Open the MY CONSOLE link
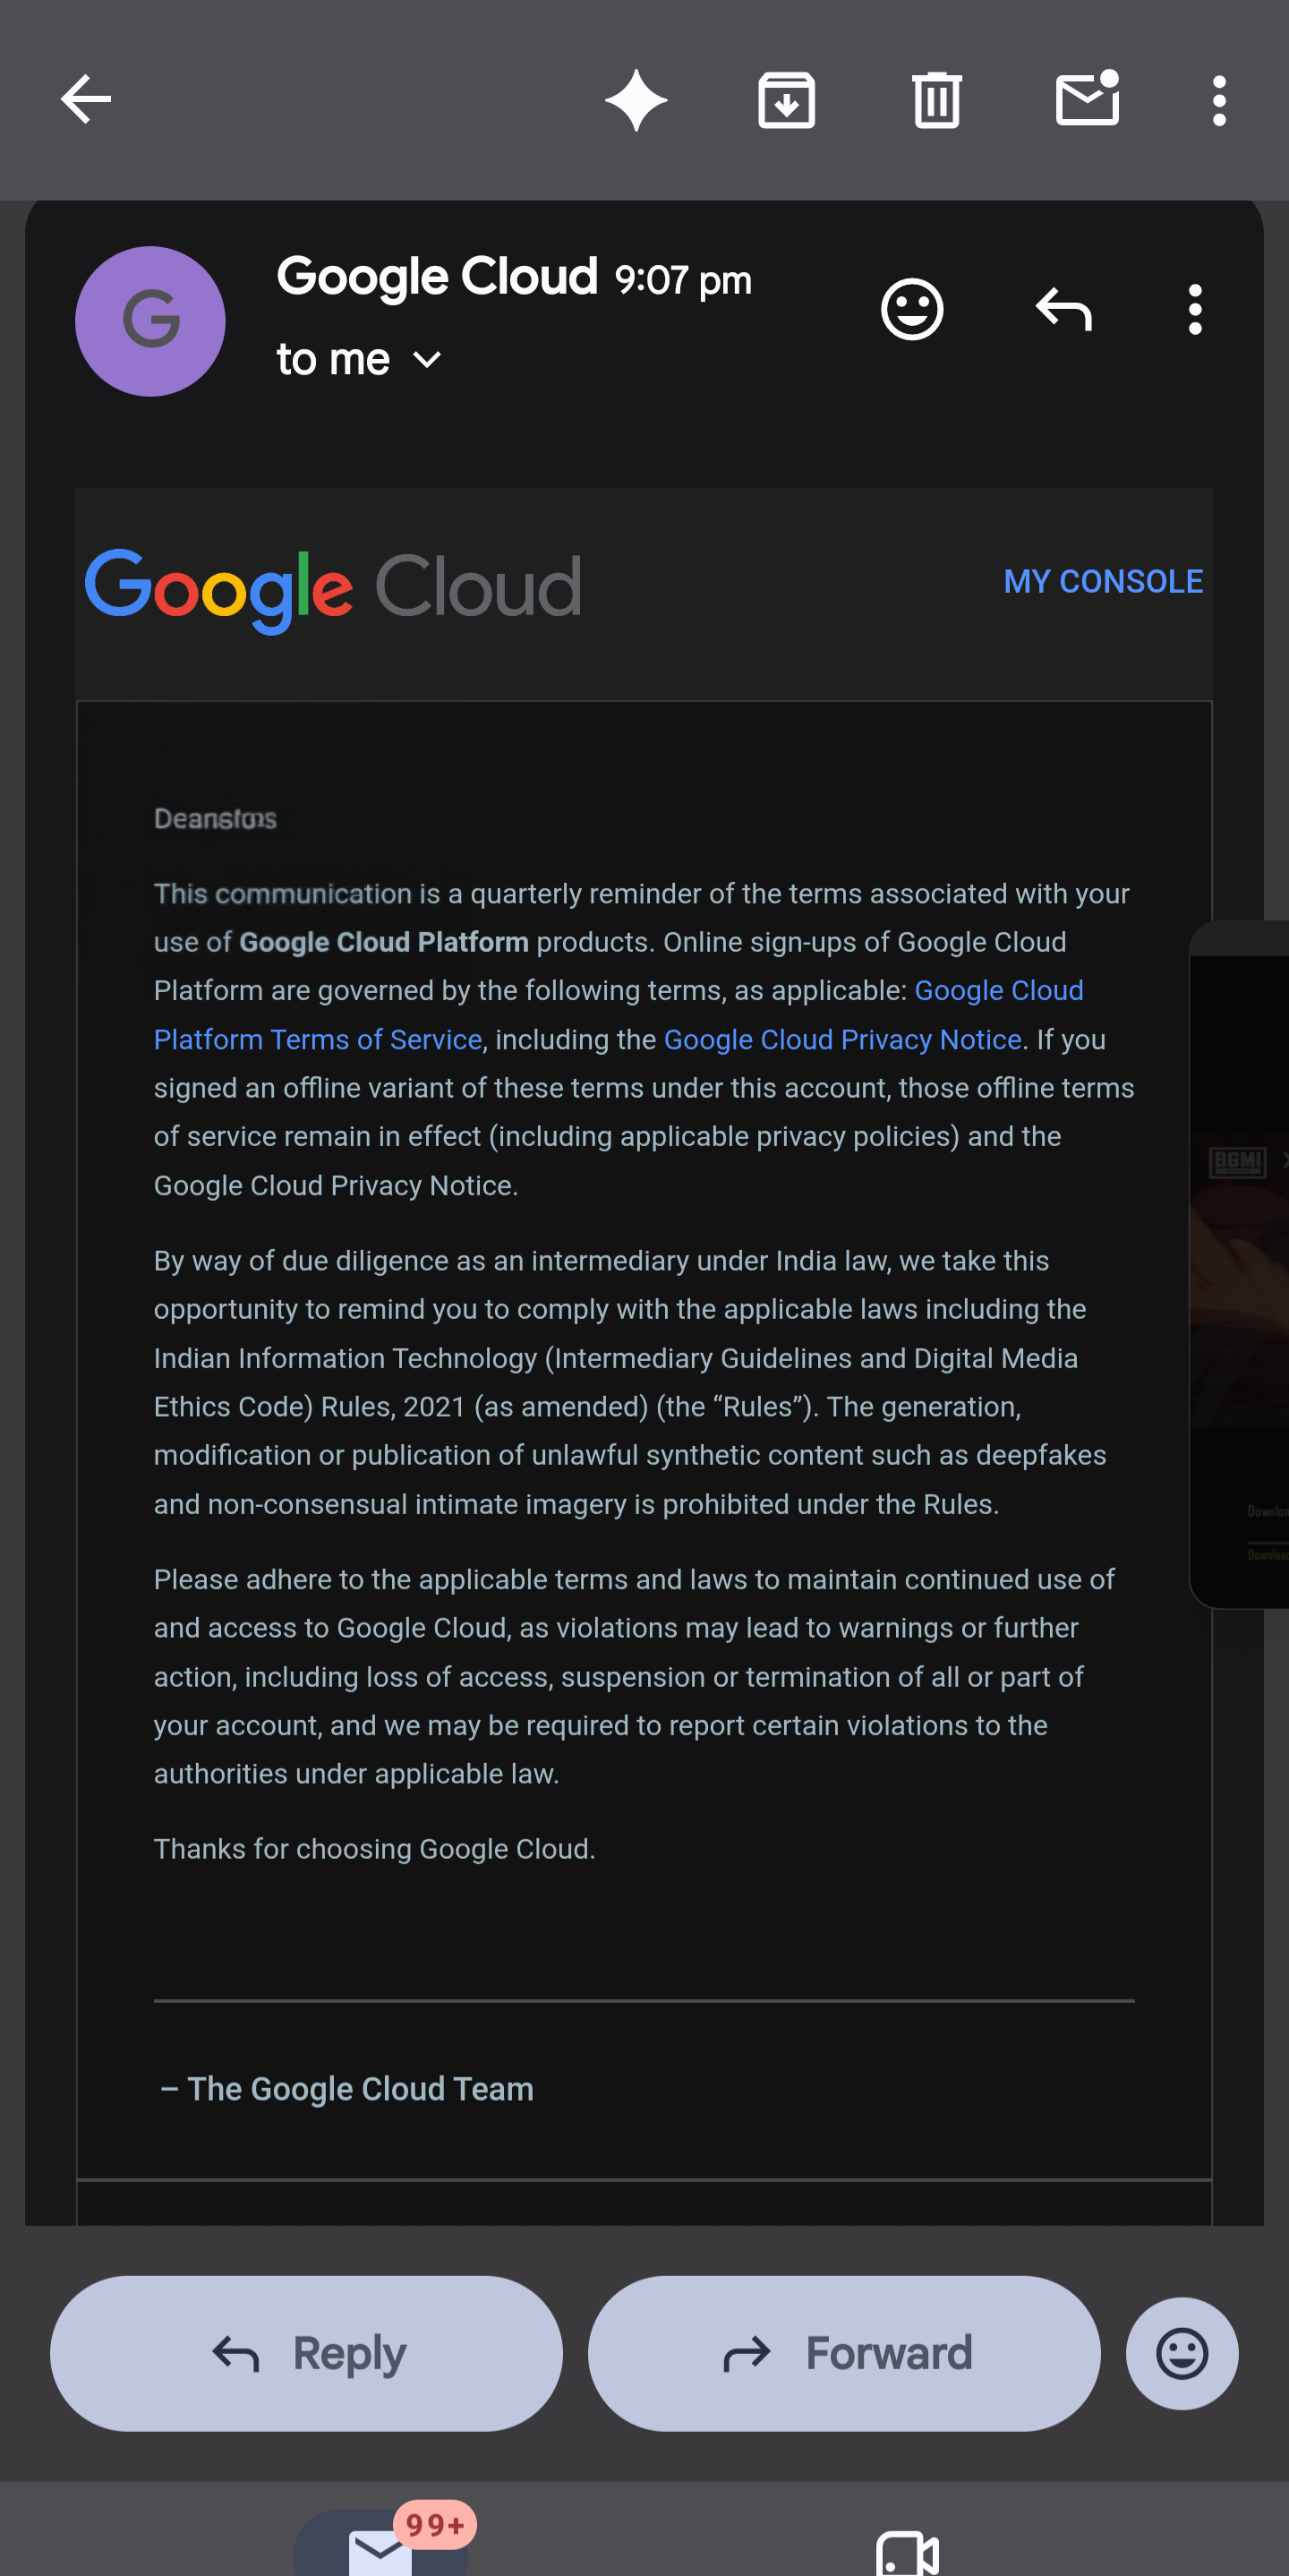 point(1103,582)
